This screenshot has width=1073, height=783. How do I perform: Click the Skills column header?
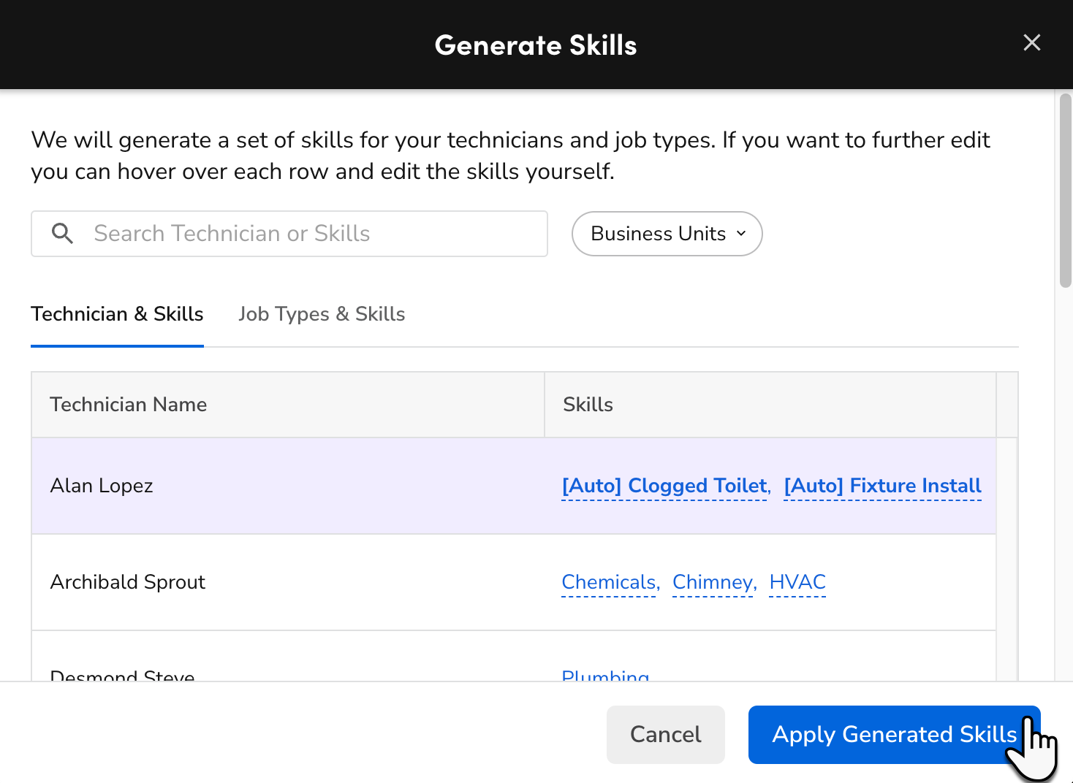[x=588, y=405]
